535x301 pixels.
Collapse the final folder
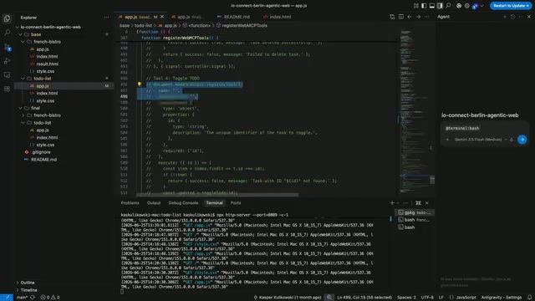[x=35, y=108]
